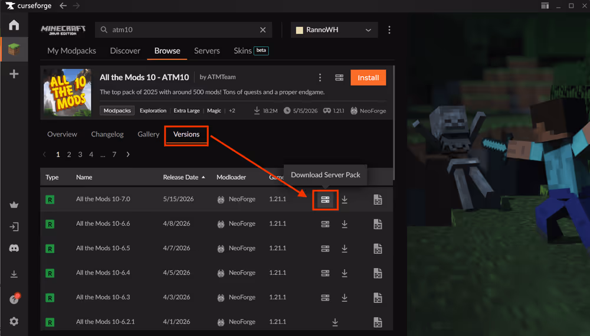View changelog document for All the Mods 10-7.0

tap(378, 200)
